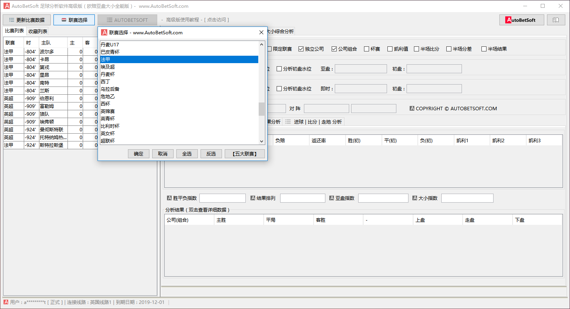Select 西丁 in league list

click(x=179, y=82)
